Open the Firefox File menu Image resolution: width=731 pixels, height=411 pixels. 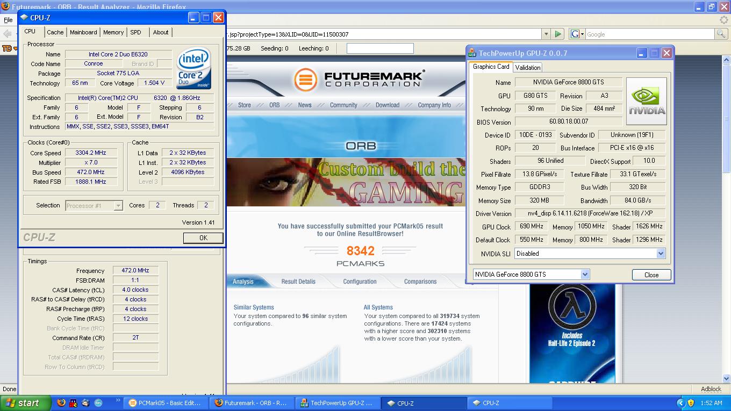click(x=8, y=20)
